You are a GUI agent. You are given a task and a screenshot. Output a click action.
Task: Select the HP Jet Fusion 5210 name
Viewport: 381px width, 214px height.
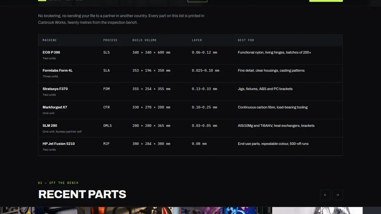(58, 144)
